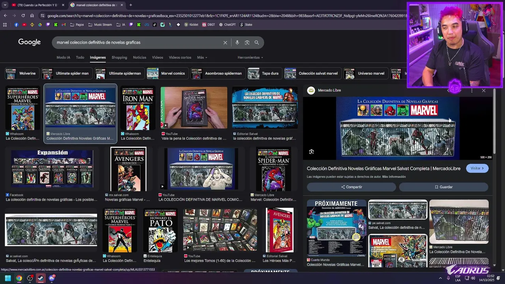Select the Ultimate spider man filter chip

[x=66, y=73]
